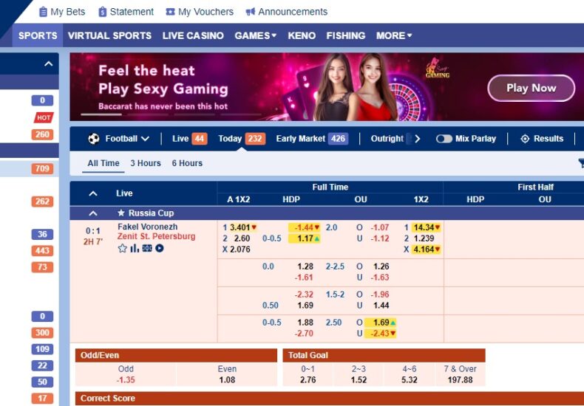Play live stream for Fakel Voronezh match
The image size is (584, 406).
pos(160,248)
